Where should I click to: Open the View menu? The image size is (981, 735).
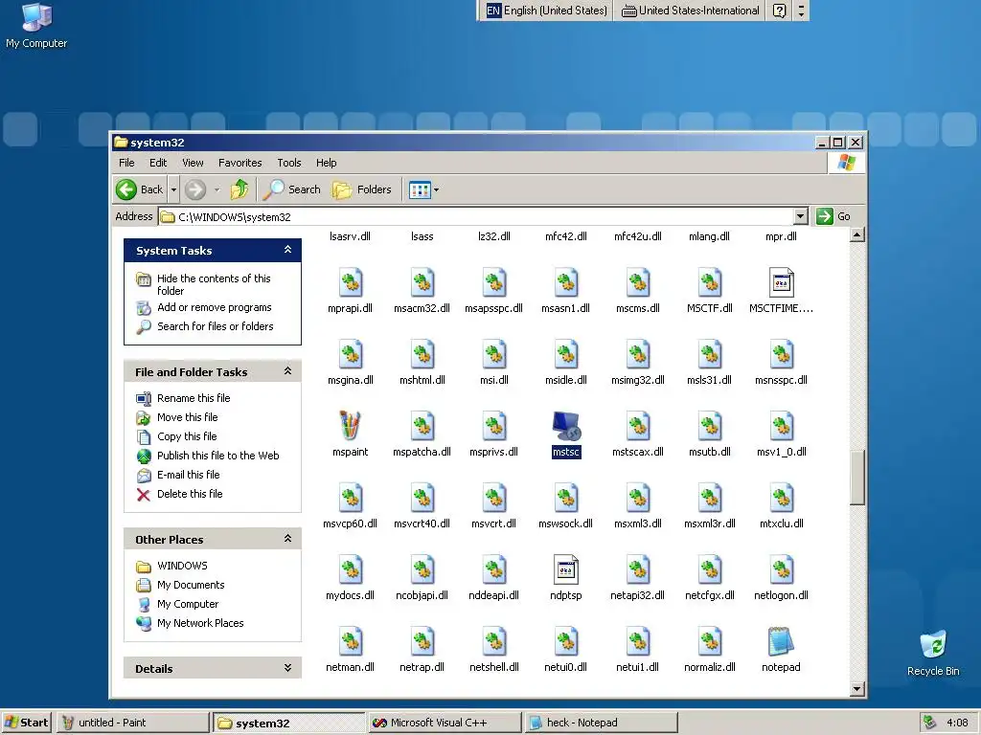click(193, 163)
